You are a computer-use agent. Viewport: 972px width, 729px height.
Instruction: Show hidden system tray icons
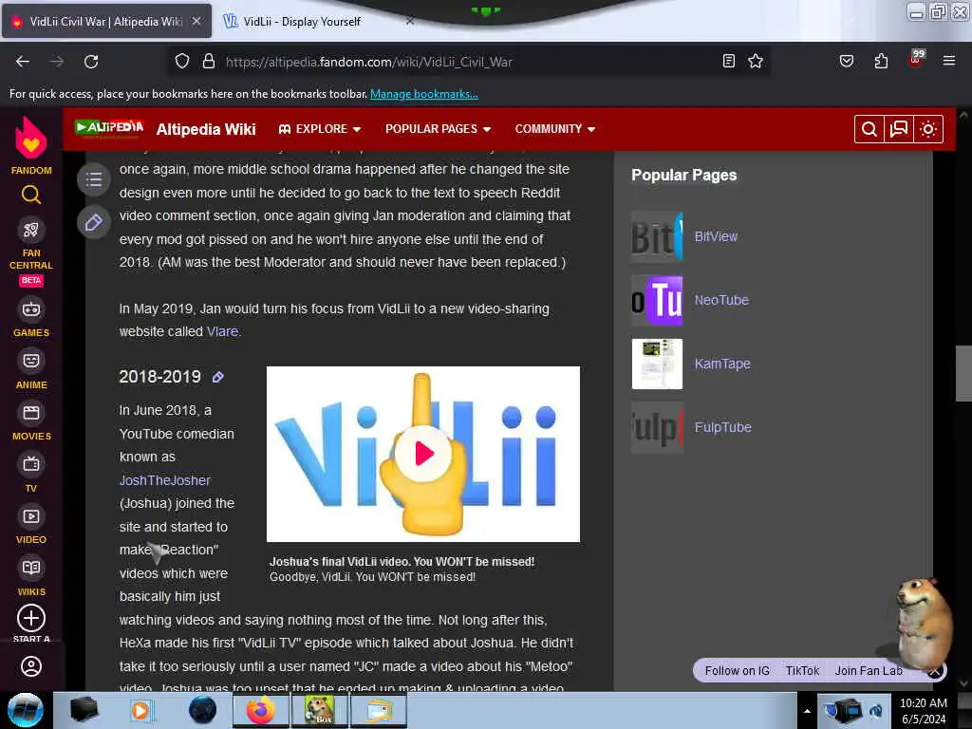coord(807,711)
